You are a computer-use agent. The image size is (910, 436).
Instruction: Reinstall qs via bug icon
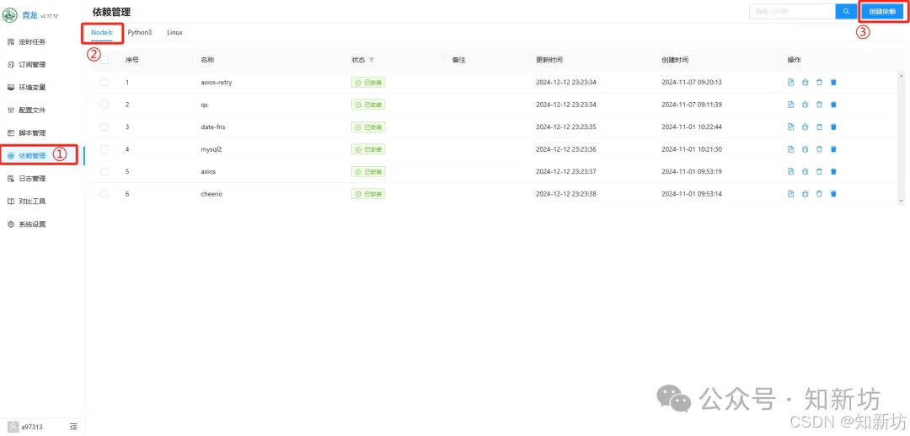pyautogui.click(x=805, y=105)
